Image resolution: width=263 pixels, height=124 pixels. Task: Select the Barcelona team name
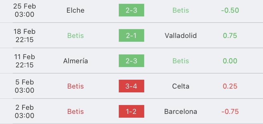[x=181, y=111]
